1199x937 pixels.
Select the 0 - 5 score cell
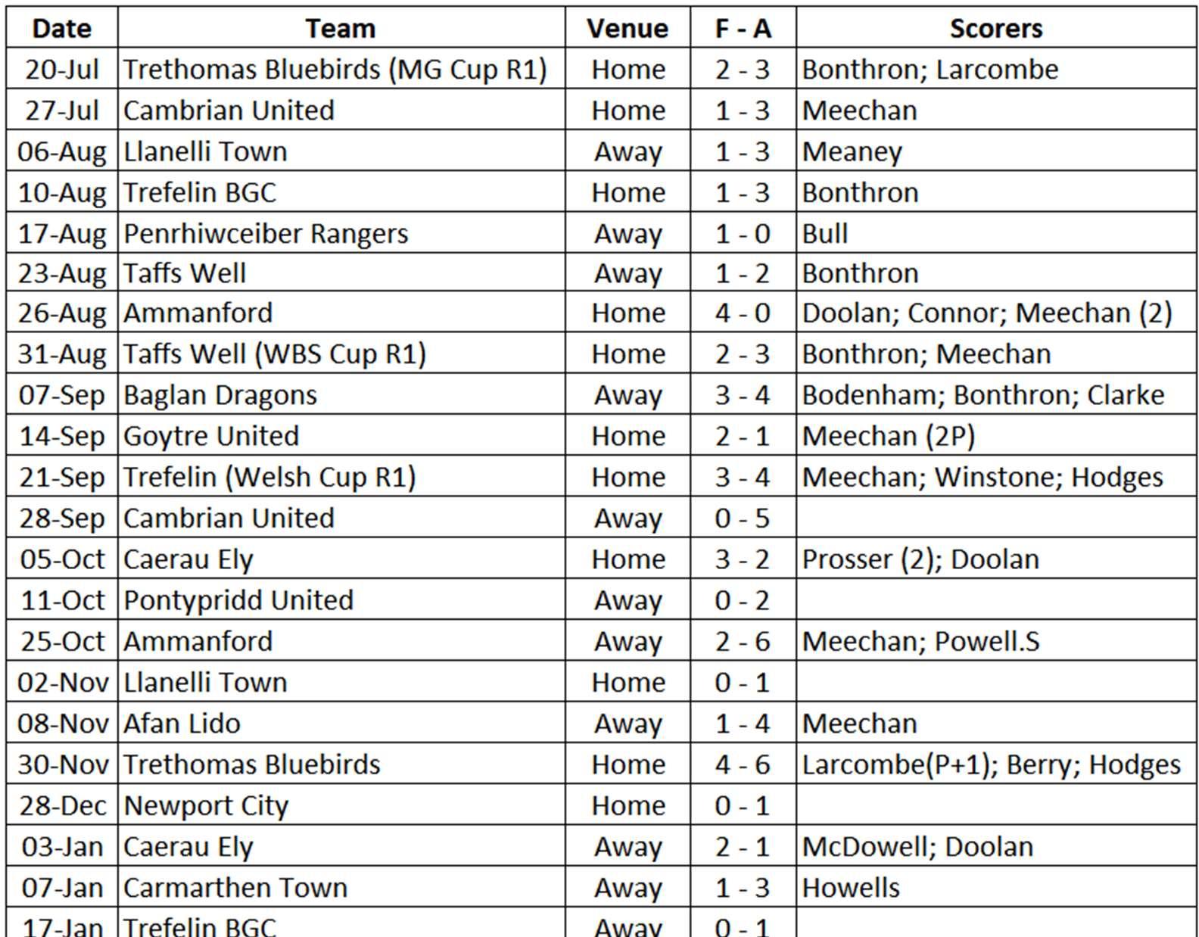(743, 518)
